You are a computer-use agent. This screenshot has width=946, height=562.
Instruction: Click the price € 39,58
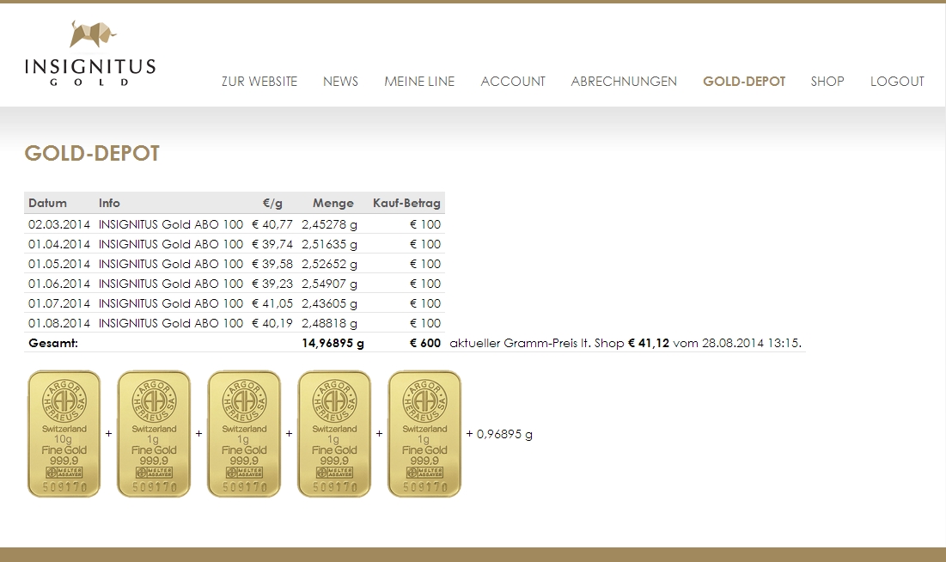tap(272, 265)
